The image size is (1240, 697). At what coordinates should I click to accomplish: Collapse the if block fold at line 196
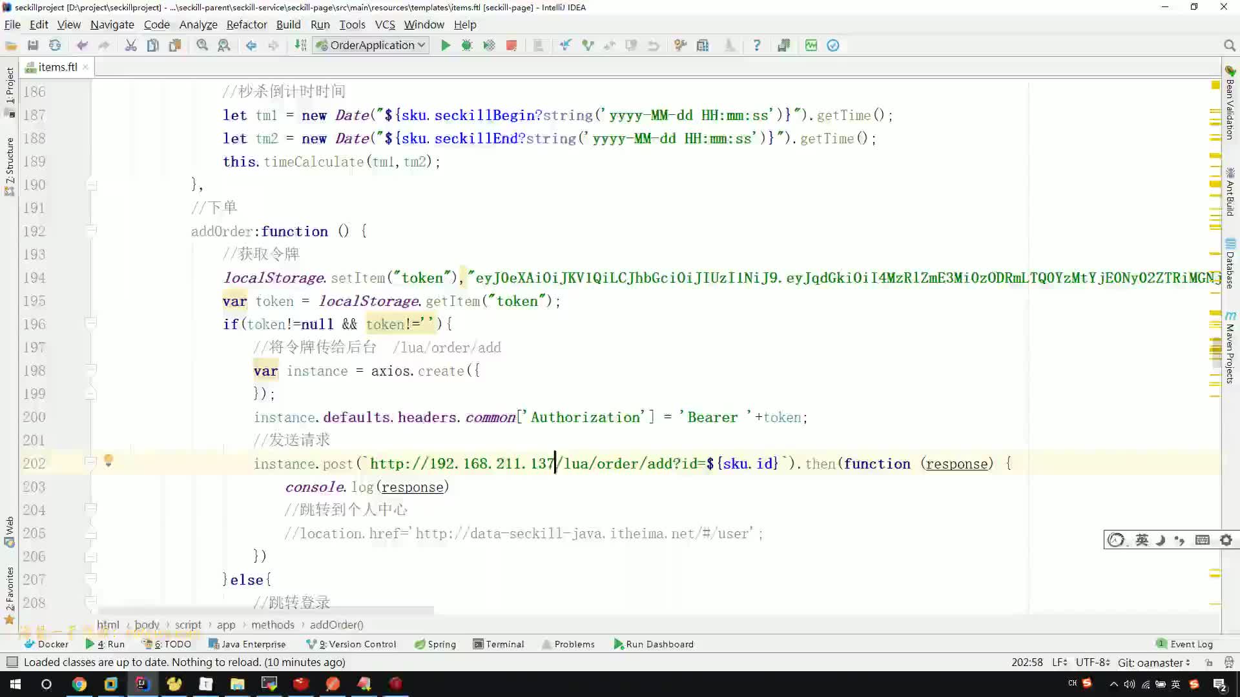click(x=91, y=323)
